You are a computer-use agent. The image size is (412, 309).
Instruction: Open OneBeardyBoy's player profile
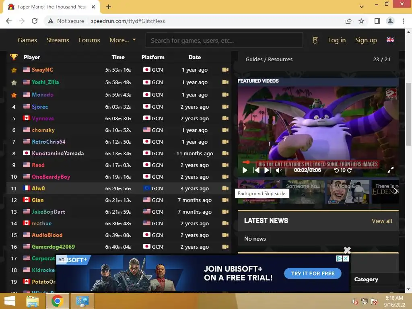coord(51,177)
